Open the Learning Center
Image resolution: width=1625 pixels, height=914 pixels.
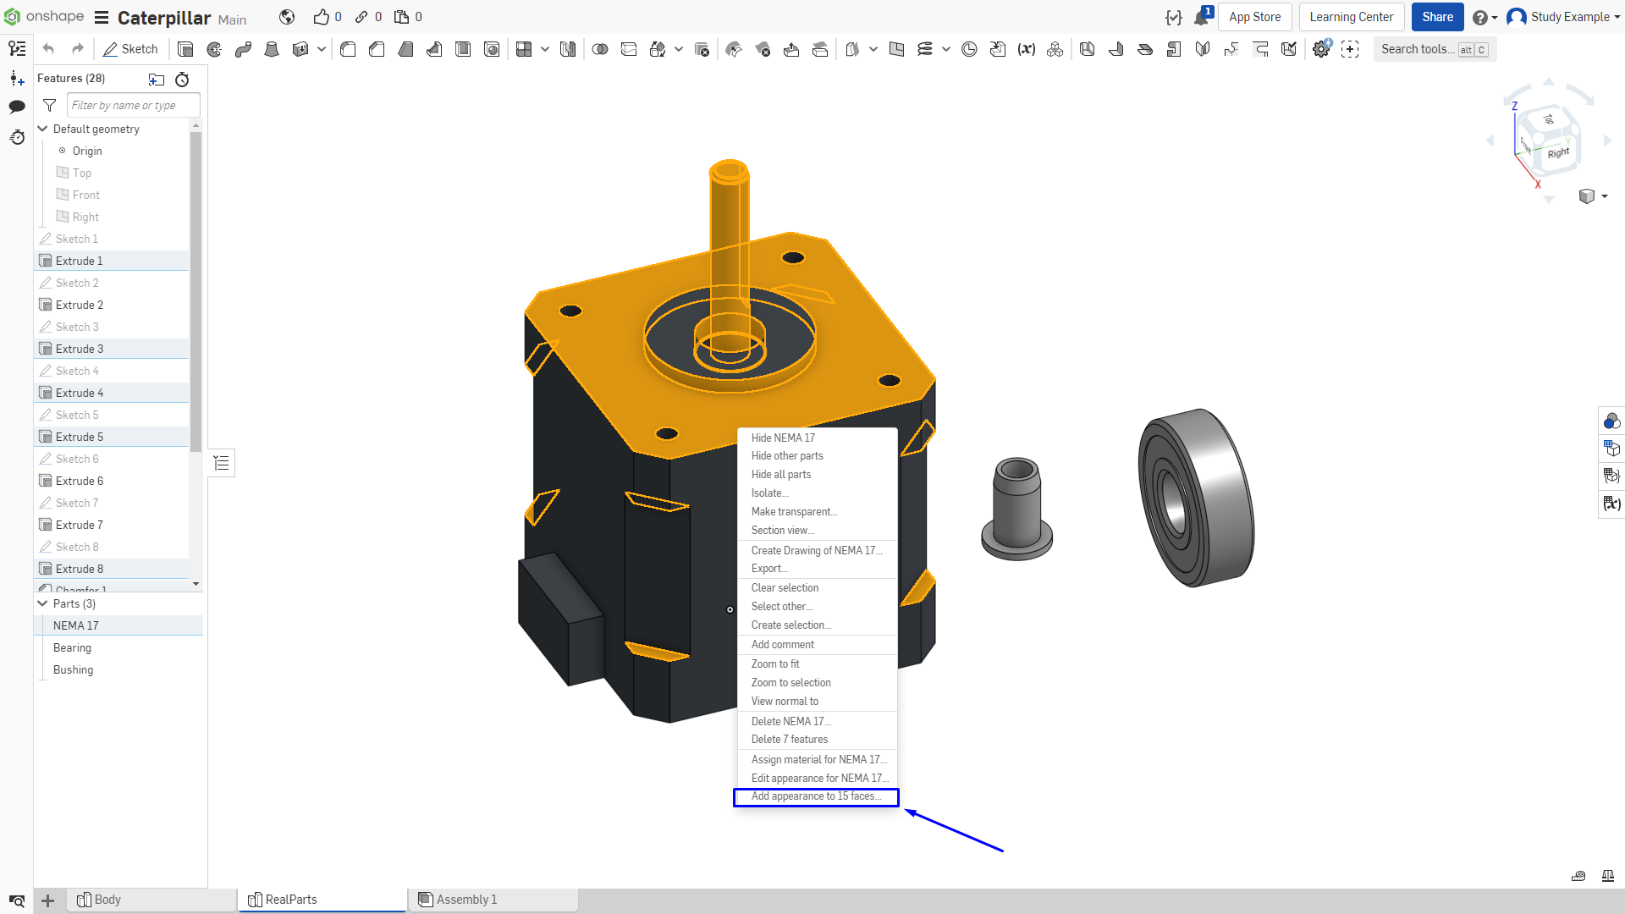1351,17
